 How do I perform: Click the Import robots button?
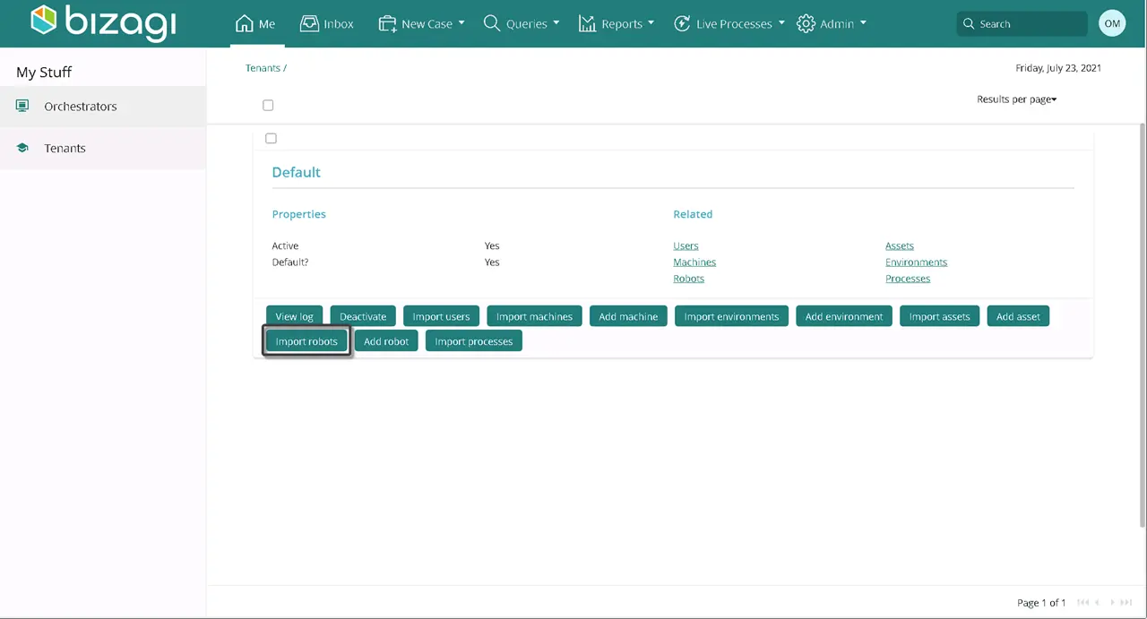click(x=306, y=341)
